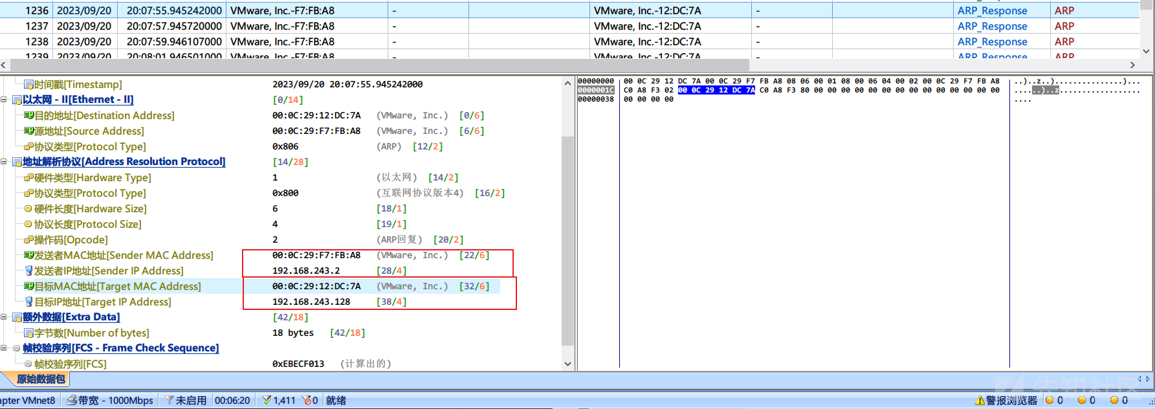This screenshot has width=1155, height=409.
Task: Click the bandwidth printer-like icon in status bar
Action: point(72,401)
